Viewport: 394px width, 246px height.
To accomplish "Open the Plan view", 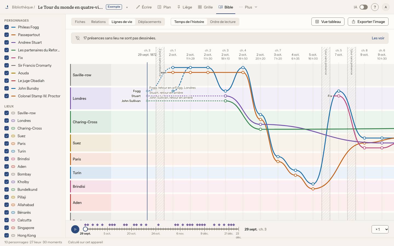I will (x=164, y=7).
